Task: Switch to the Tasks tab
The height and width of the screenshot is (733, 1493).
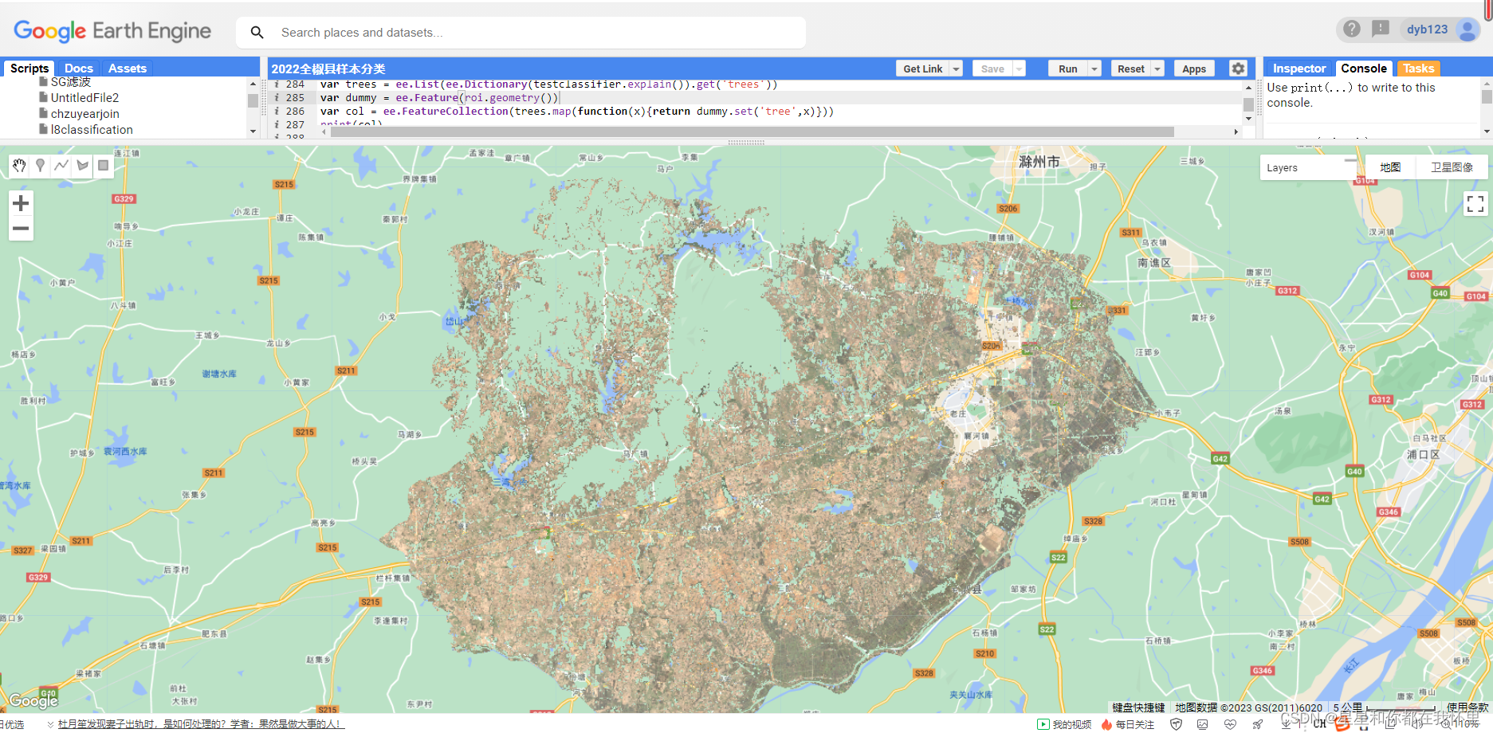Action: pos(1419,69)
